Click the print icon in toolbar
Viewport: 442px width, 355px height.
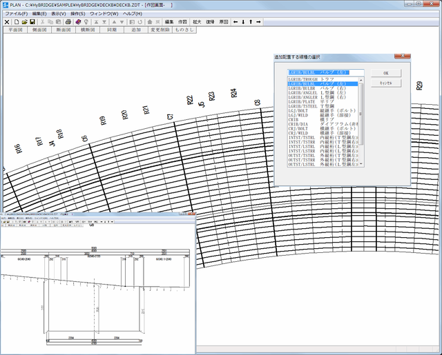point(68,22)
